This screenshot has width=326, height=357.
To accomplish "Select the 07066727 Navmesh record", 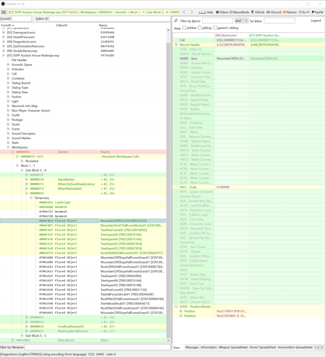I will tap(83, 212).
